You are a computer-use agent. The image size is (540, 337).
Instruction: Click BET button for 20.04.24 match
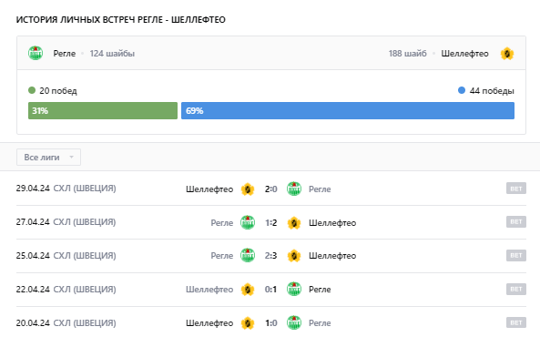tap(516, 322)
